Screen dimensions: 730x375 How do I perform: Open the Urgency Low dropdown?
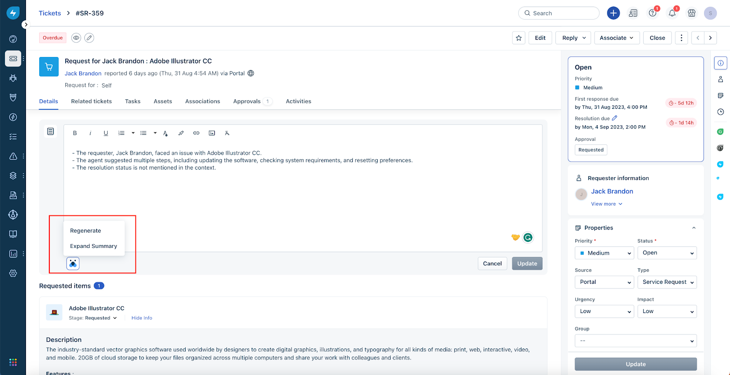605,311
